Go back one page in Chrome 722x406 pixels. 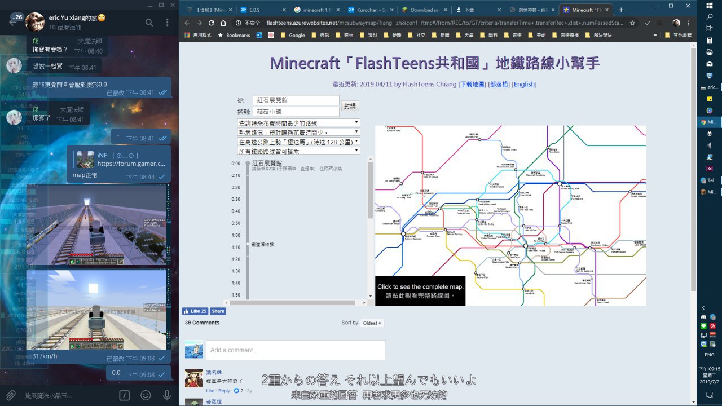(x=187, y=23)
